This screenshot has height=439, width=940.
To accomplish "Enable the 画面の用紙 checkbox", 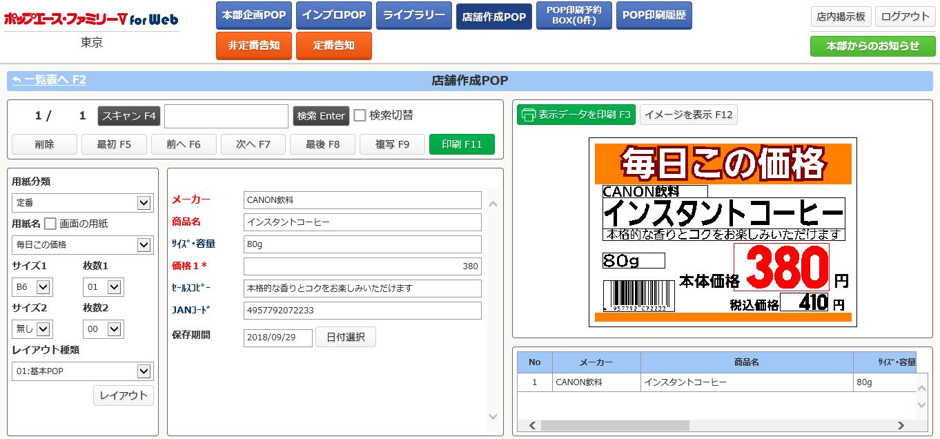I will 50,224.
